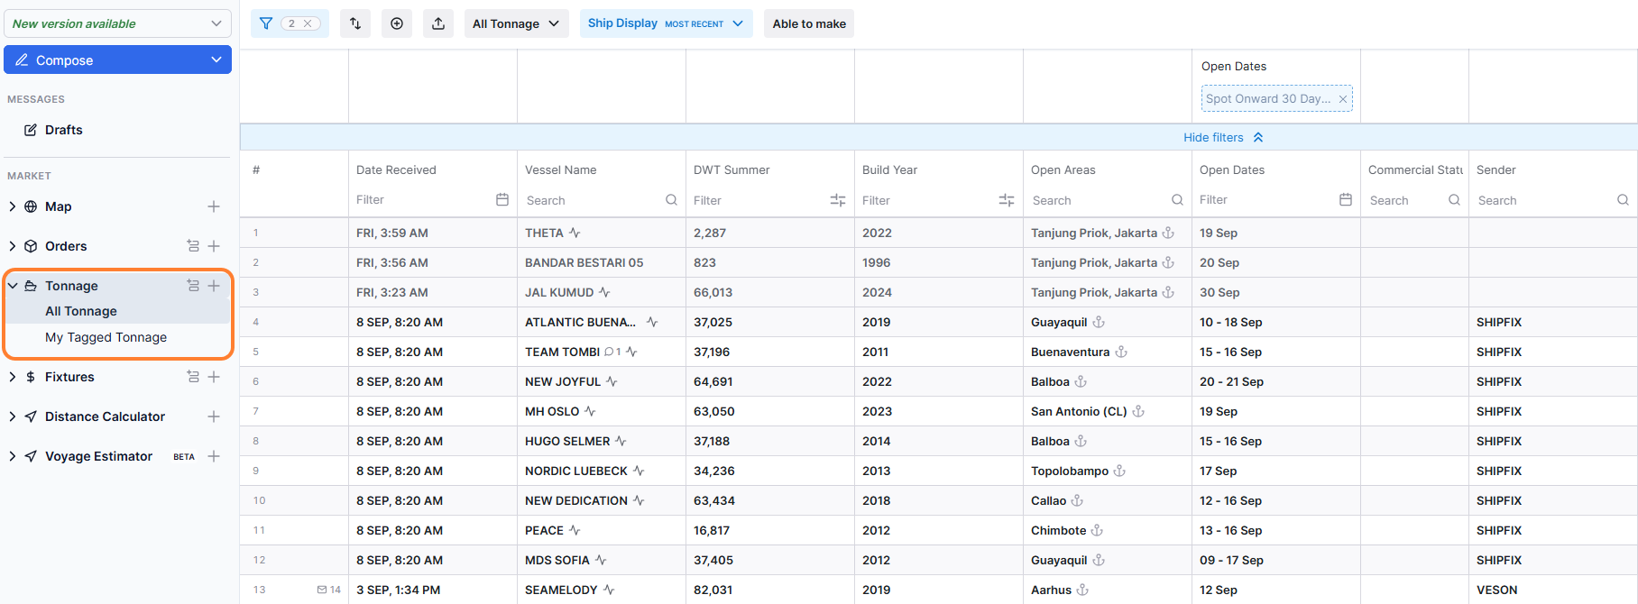Open the Open Dates column calendar icon
Image resolution: width=1638 pixels, height=604 pixels.
pyautogui.click(x=1346, y=199)
